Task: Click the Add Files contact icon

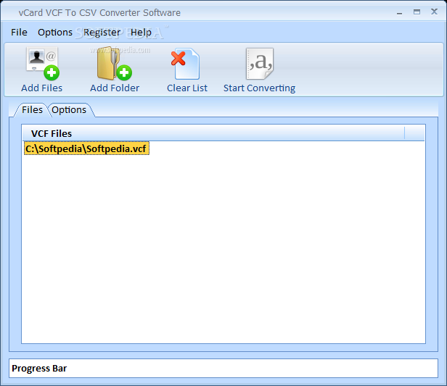Action: [x=43, y=64]
